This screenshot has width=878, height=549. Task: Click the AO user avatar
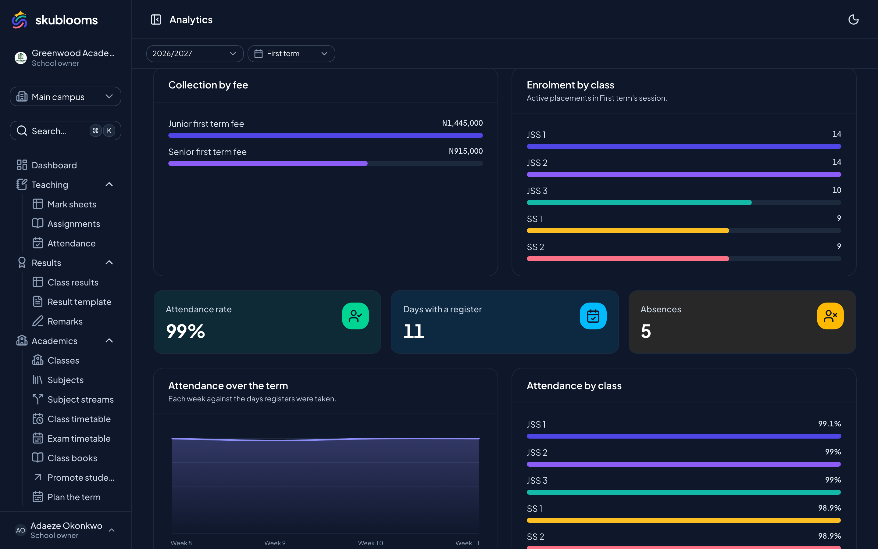[x=21, y=530]
